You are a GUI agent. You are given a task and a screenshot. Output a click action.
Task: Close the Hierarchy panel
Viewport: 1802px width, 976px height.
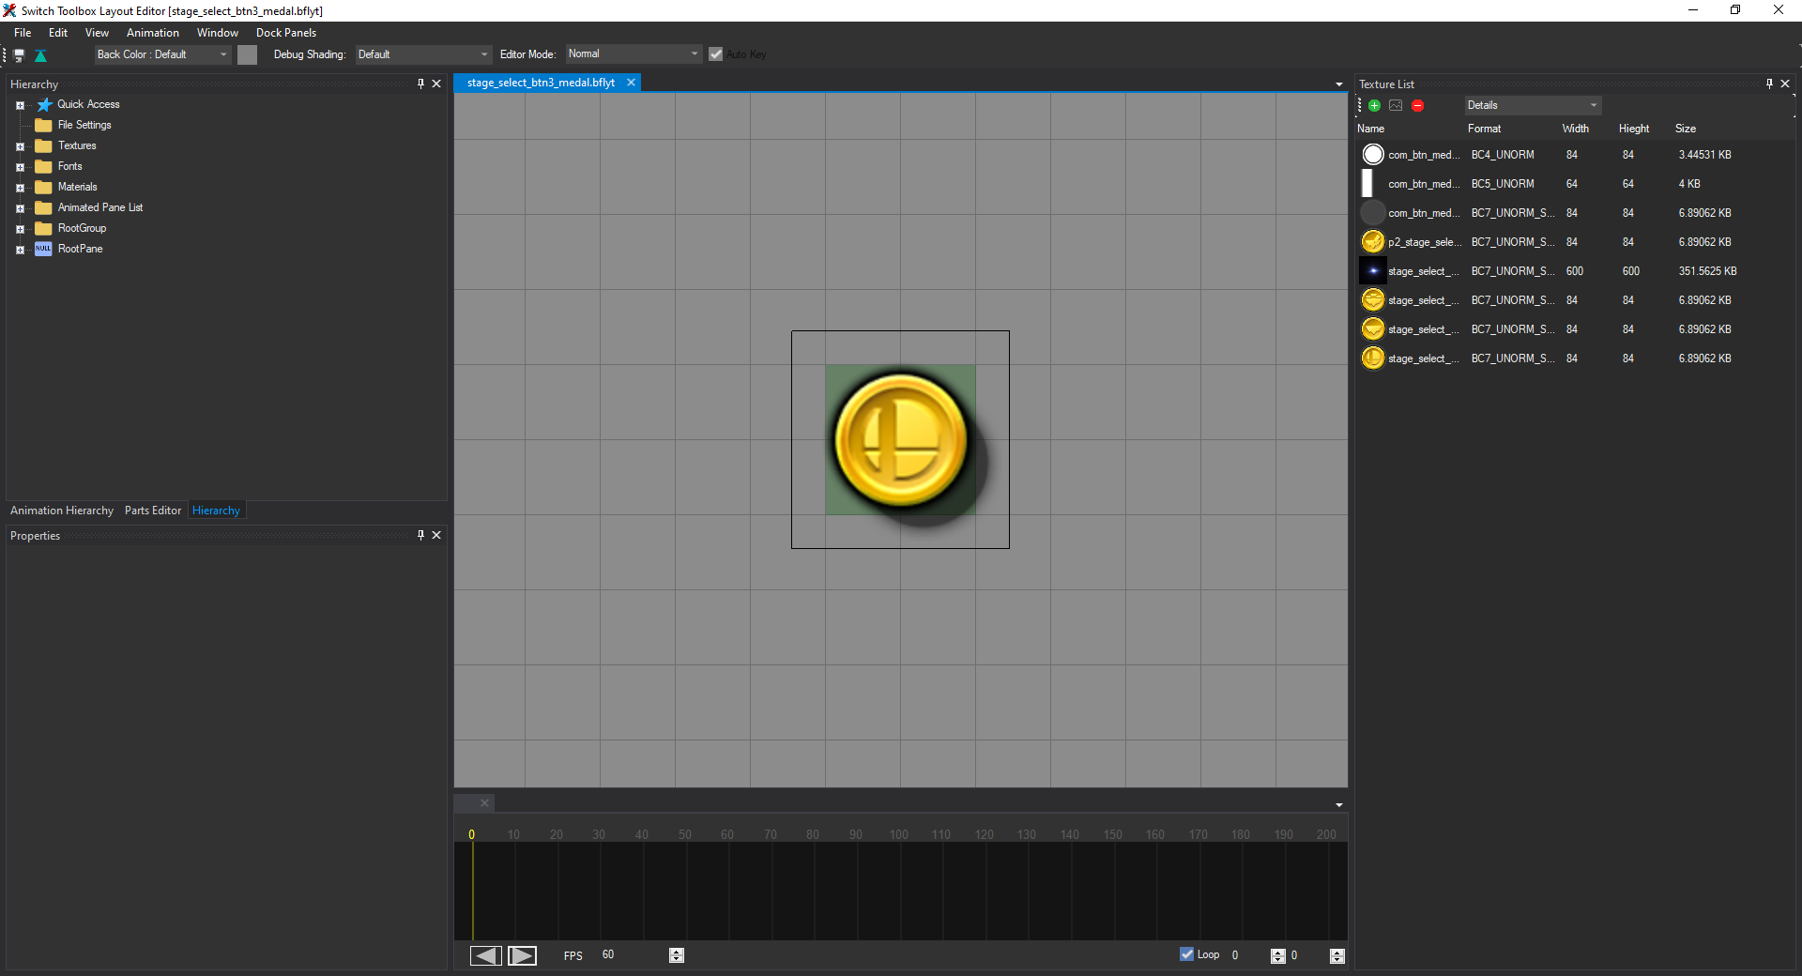pyautogui.click(x=436, y=84)
